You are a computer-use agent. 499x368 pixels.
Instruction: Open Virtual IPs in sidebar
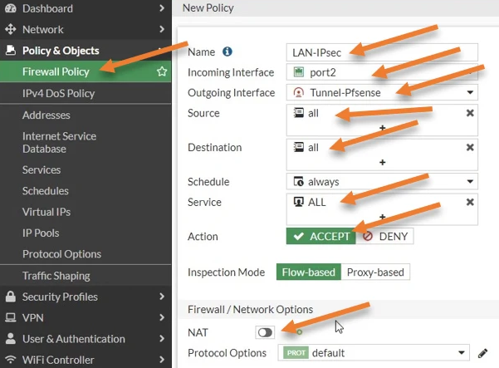(46, 212)
